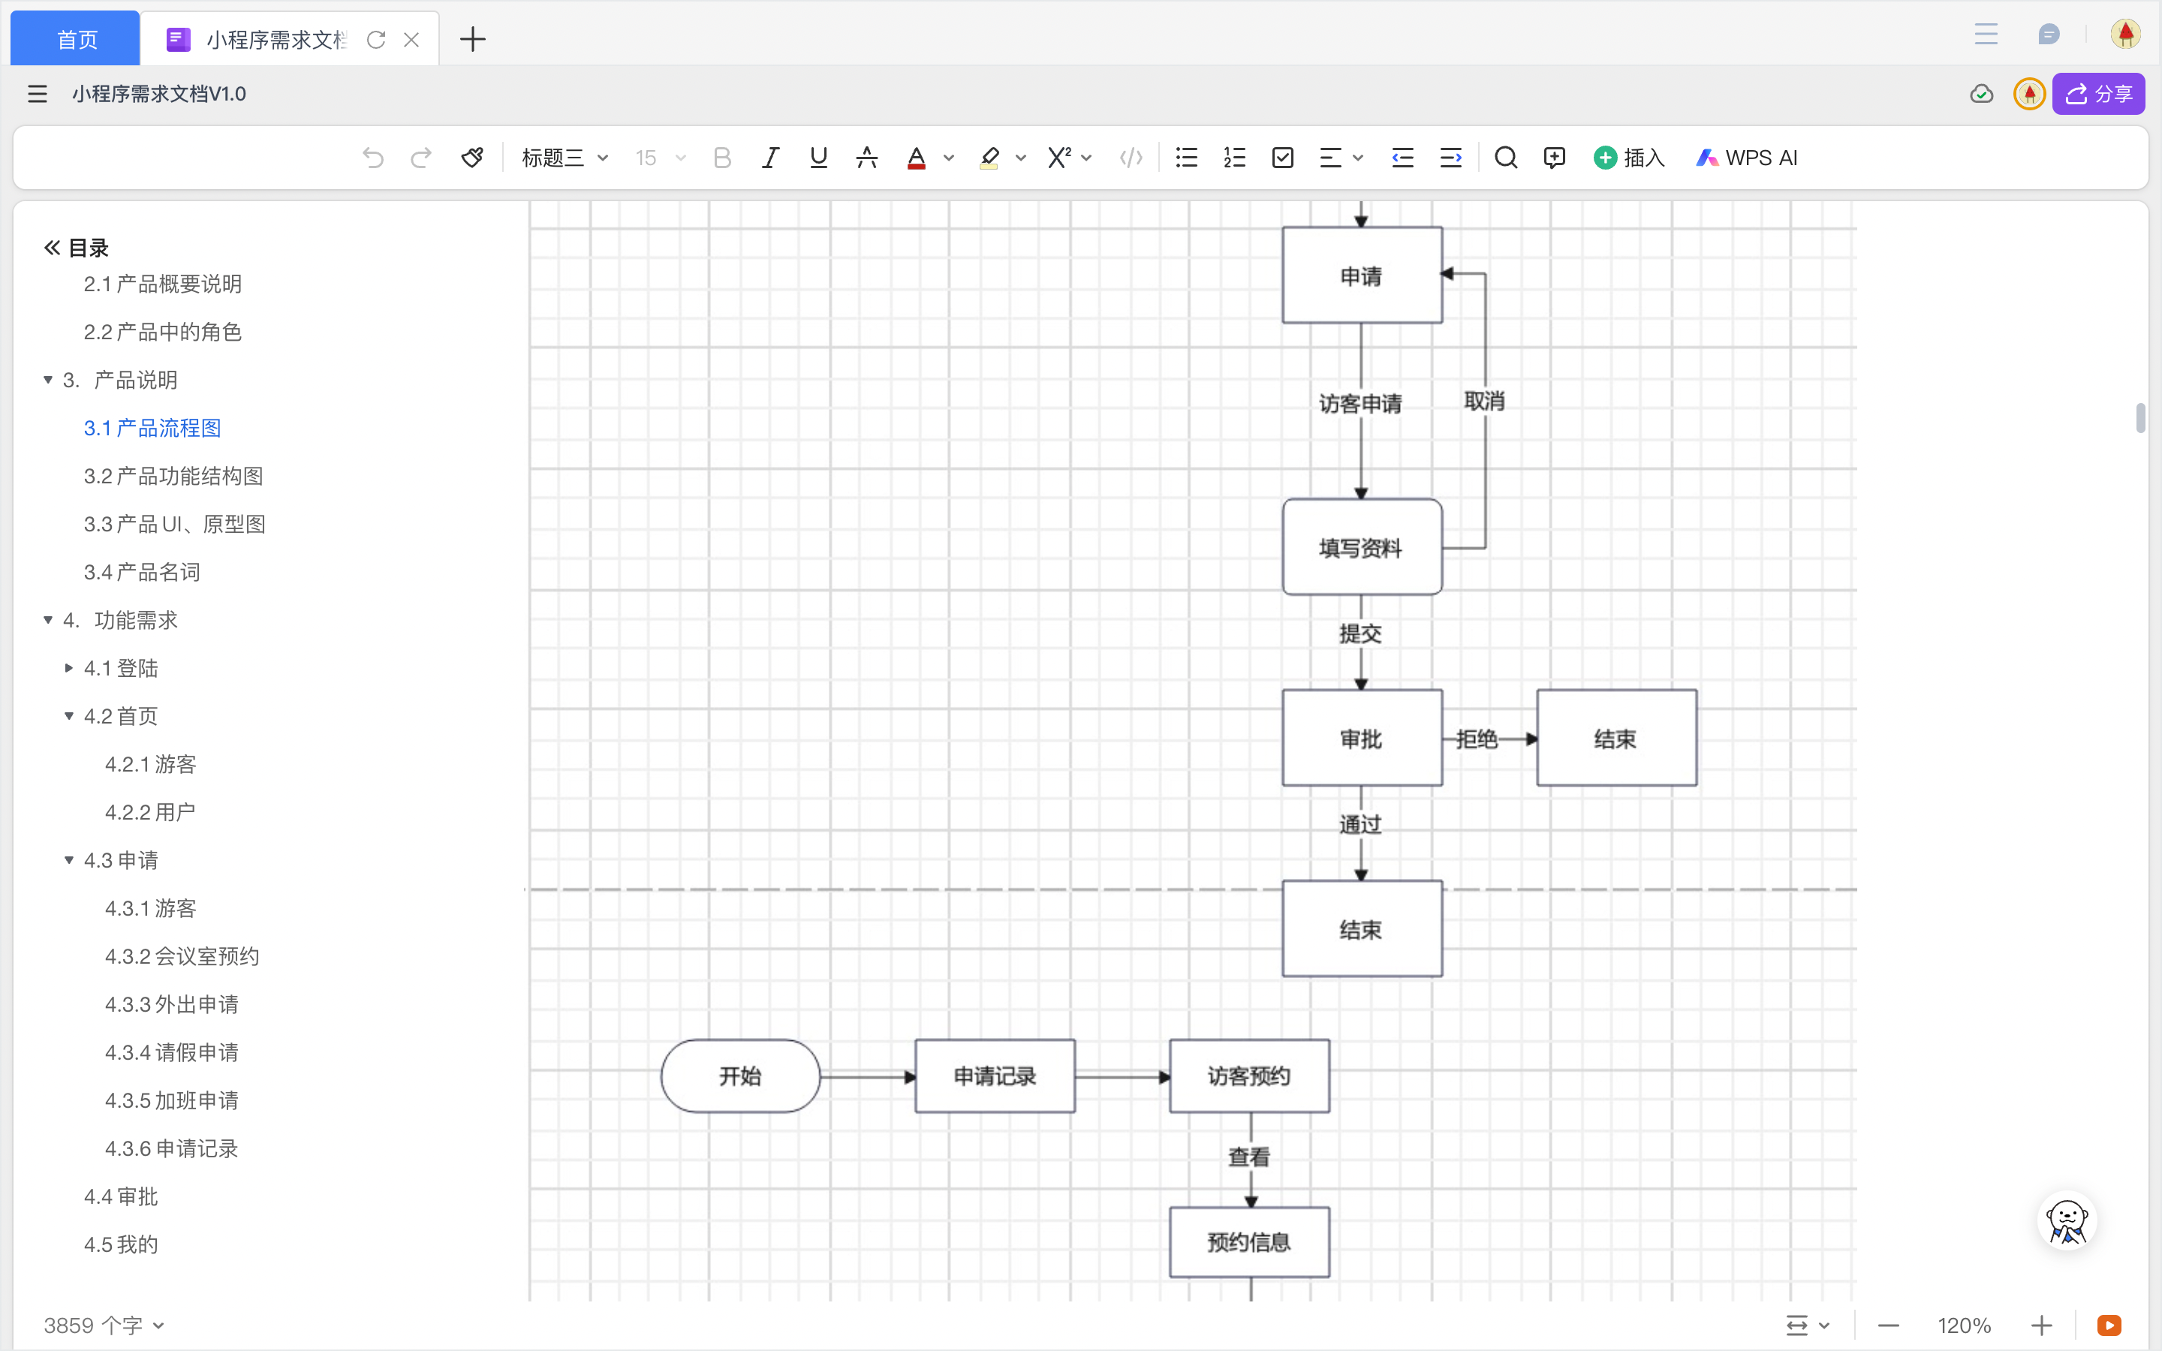Viewport: 2162px width, 1351px height.
Task: Select the 审批 flowchart box
Action: (1362, 738)
